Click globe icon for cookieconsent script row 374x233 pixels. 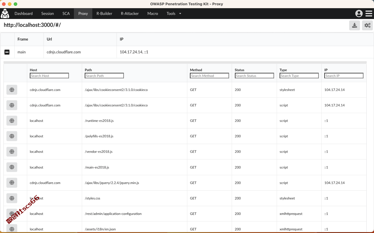click(12, 105)
